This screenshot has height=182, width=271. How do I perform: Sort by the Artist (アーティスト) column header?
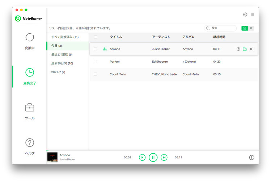tap(161, 37)
